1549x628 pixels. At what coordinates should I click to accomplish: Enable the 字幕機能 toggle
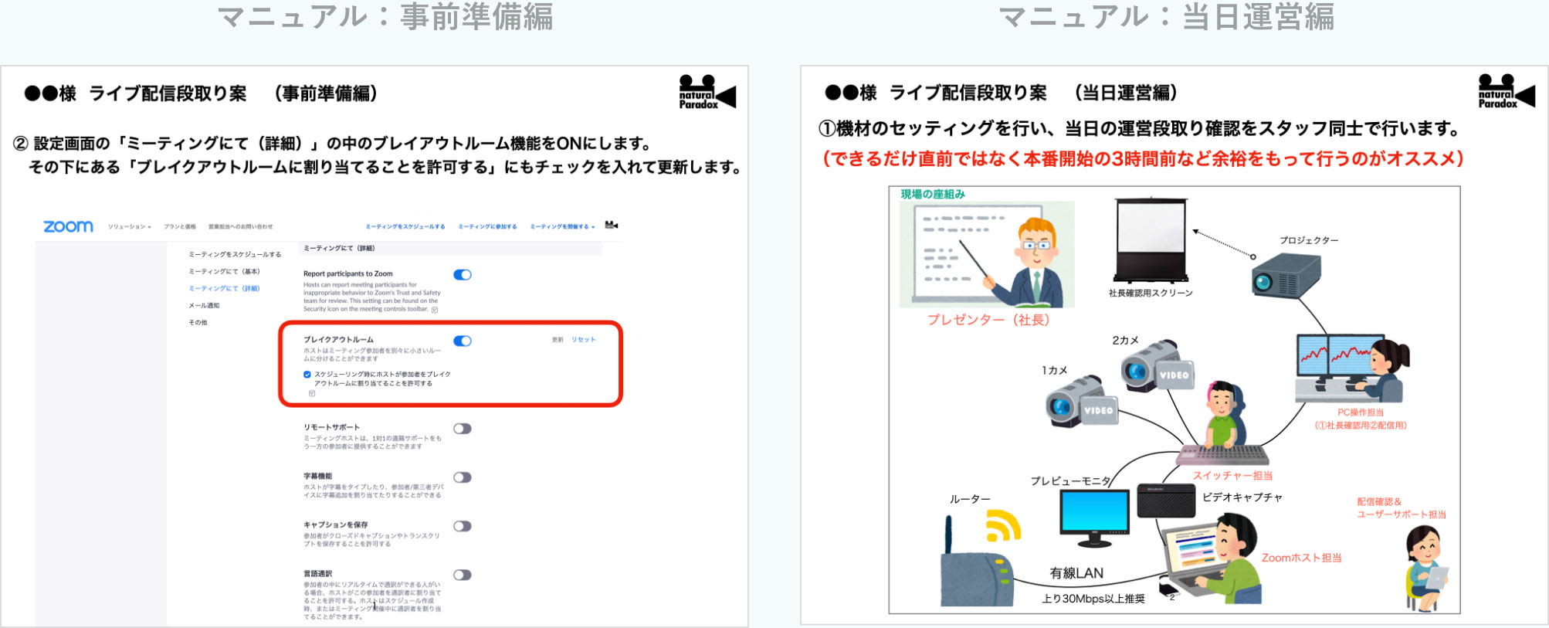click(463, 477)
